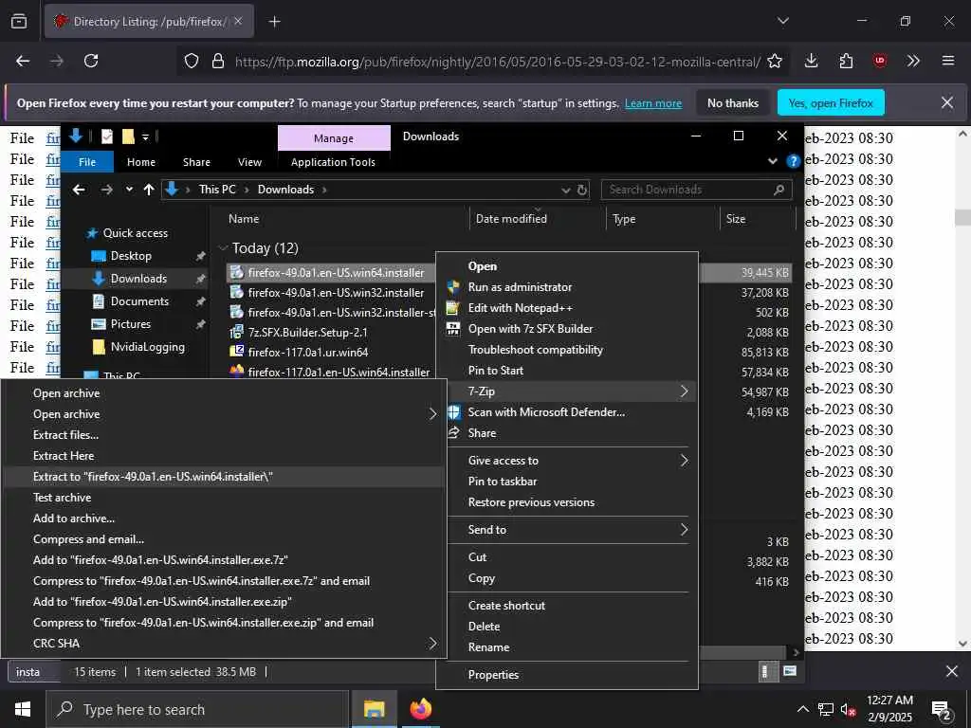
Task: Switch Explorer to details view toggle
Action: [x=768, y=672]
